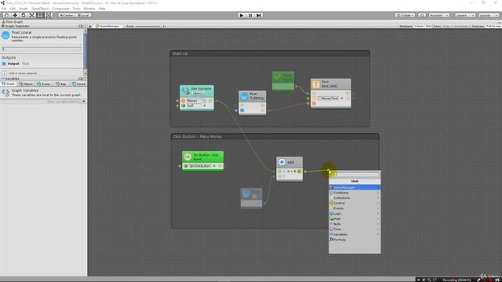The image size is (502, 282).
Task: Switch to the App variables tab
Action: (61, 84)
